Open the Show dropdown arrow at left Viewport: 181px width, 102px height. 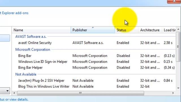7,91
